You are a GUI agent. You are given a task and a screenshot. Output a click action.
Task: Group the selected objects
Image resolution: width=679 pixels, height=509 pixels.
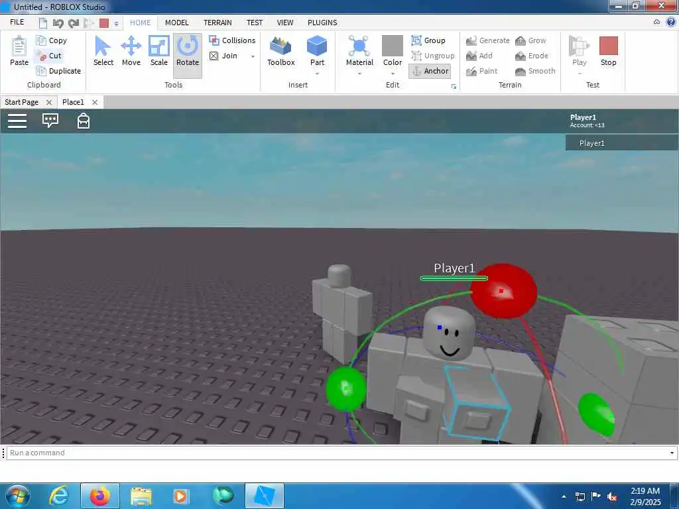[x=428, y=40]
